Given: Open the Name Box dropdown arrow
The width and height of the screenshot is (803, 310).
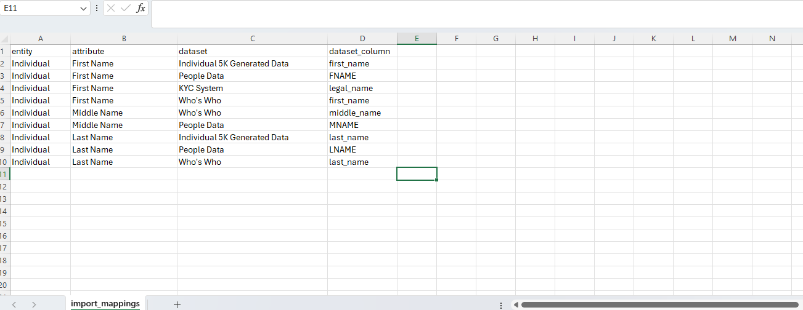Looking at the screenshot, I should [x=84, y=9].
